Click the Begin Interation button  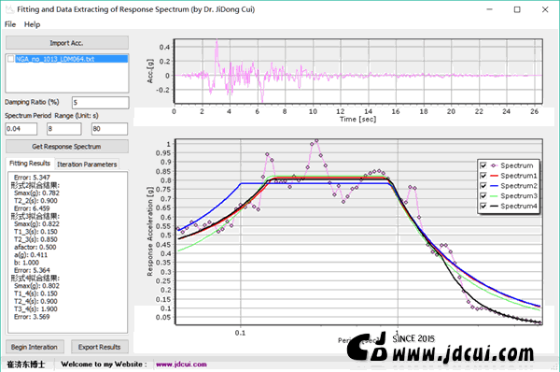coord(35,347)
